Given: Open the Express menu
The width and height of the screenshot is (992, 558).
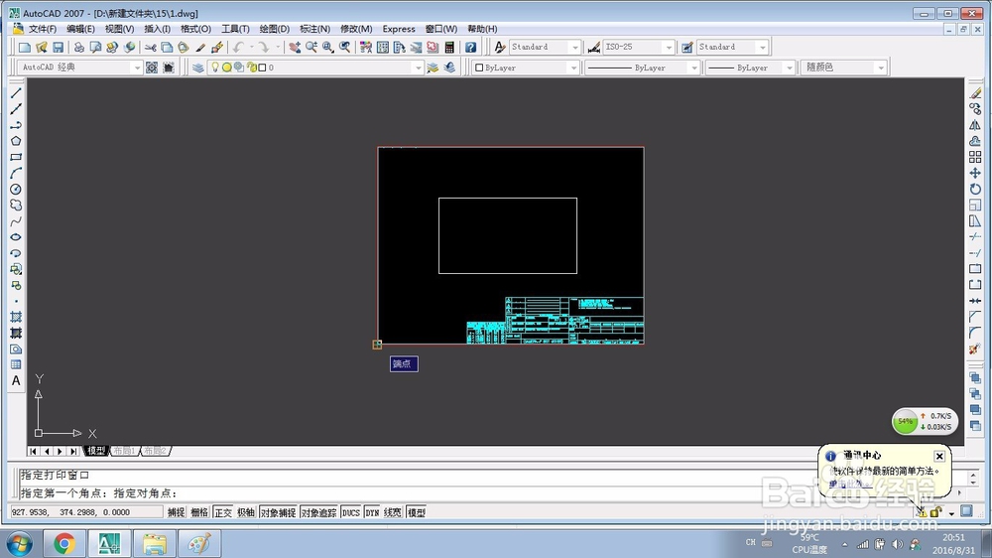Looking at the screenshot, I should coord(399,29).
